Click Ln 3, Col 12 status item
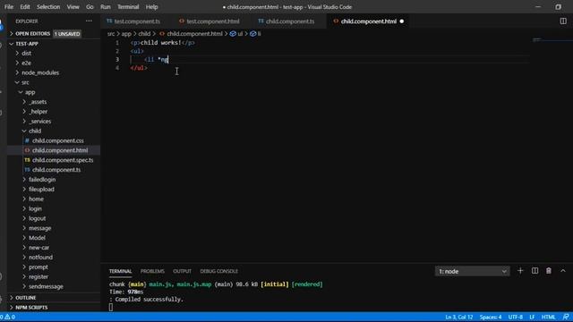This screenshot has height=322, width=573. 459,317
